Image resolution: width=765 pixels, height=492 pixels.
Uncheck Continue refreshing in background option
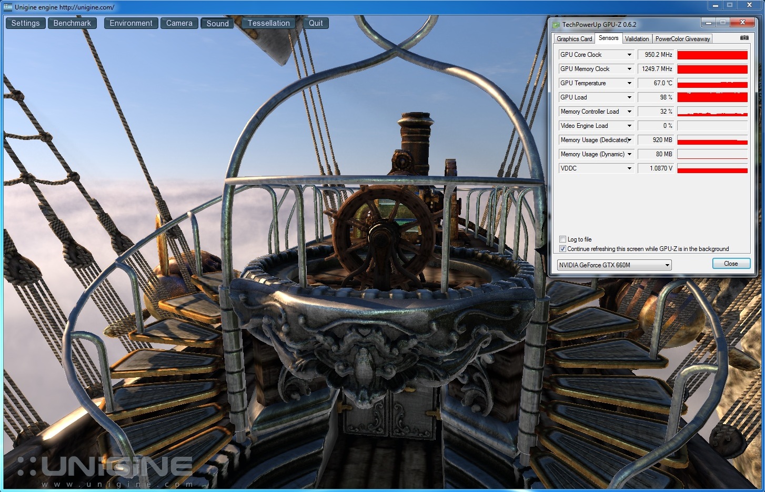[x=562, y=249]
